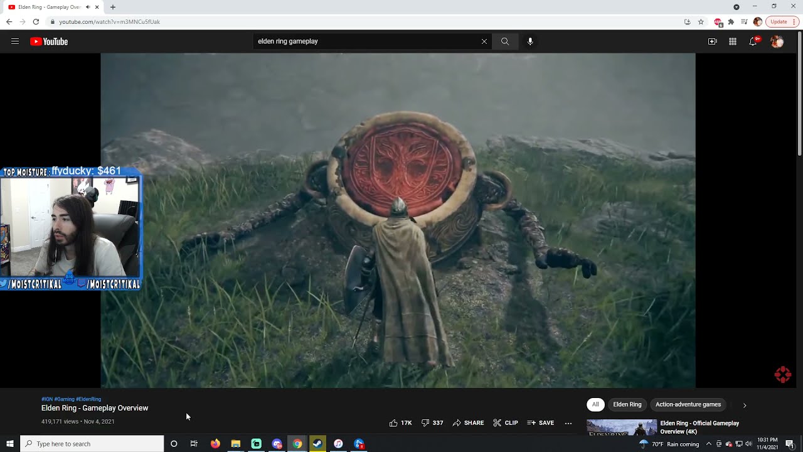This screenshot has height=452, width=803.
Task: Click the browser address bar URL
Action: coord(109,22)
